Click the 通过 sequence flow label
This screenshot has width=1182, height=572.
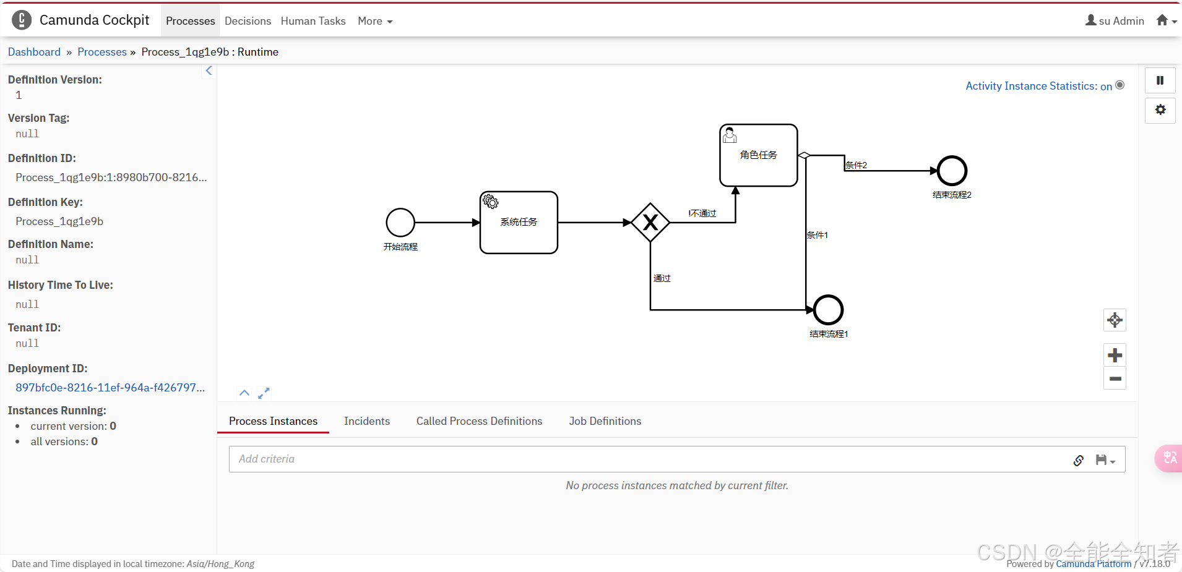[x=662, y=278]
